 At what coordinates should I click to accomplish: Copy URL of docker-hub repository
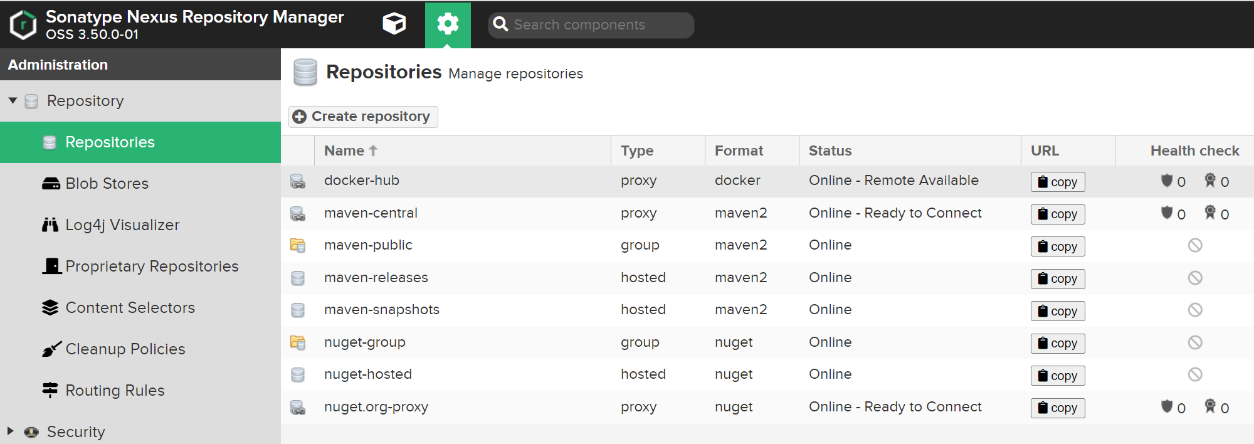click(x=1058, y=182)
